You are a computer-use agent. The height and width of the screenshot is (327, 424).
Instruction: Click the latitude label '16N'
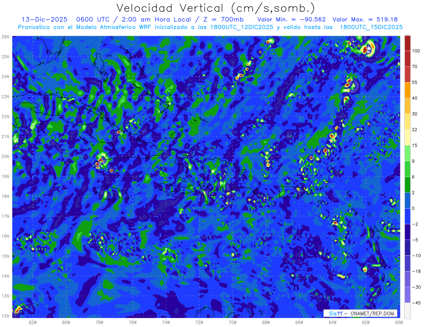(x=5, y=236)
